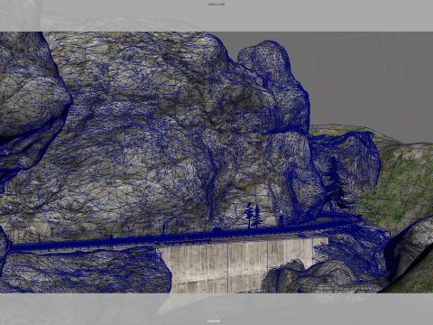Select the red object on the road
Viewport: 433px width, 325px height.
[x=186, y=238]
